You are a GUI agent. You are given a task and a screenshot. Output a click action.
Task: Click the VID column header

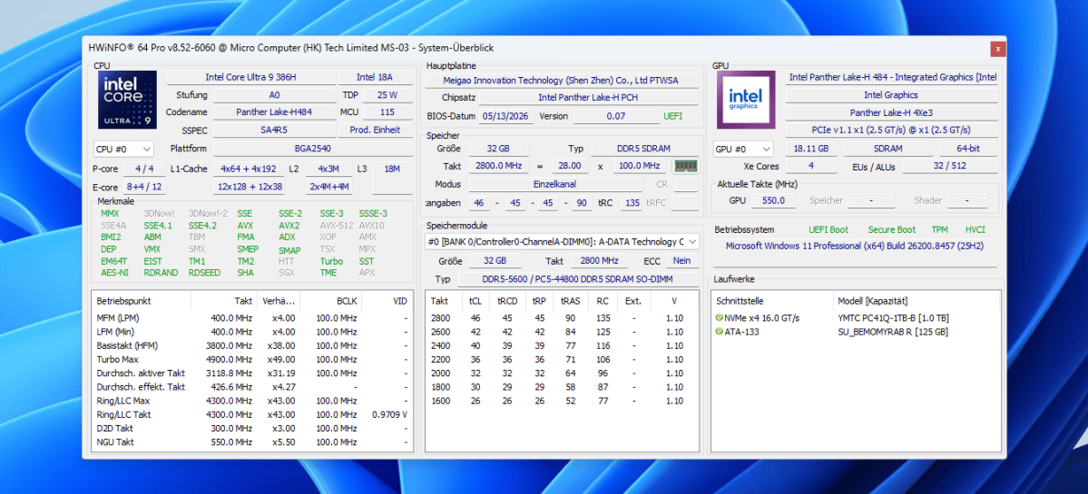pos(387,302)
